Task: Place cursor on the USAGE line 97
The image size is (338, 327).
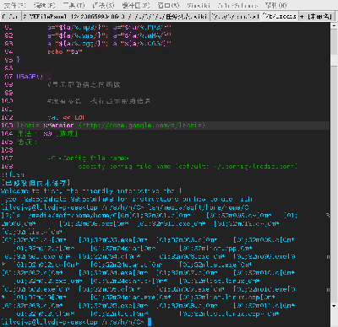Action: tap(30, 77)
